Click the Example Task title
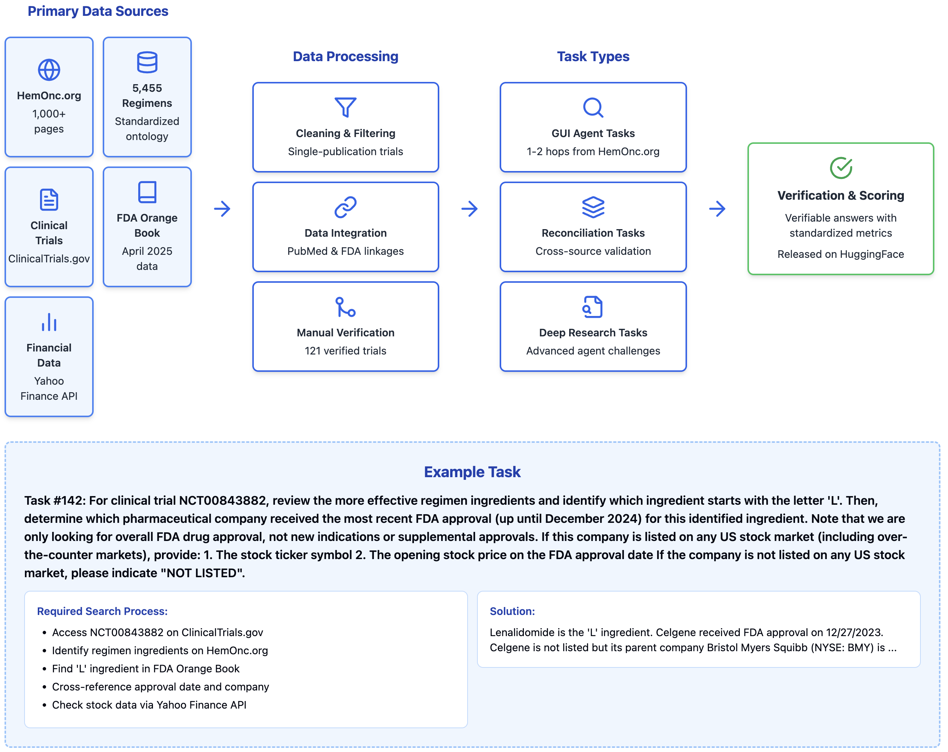Screen dimensions: 948x752 tap(472, 472)
